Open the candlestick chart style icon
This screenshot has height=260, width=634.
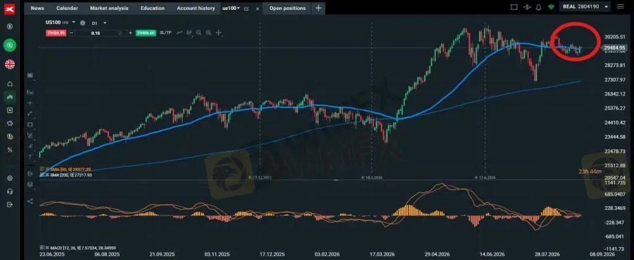[189, 32]
